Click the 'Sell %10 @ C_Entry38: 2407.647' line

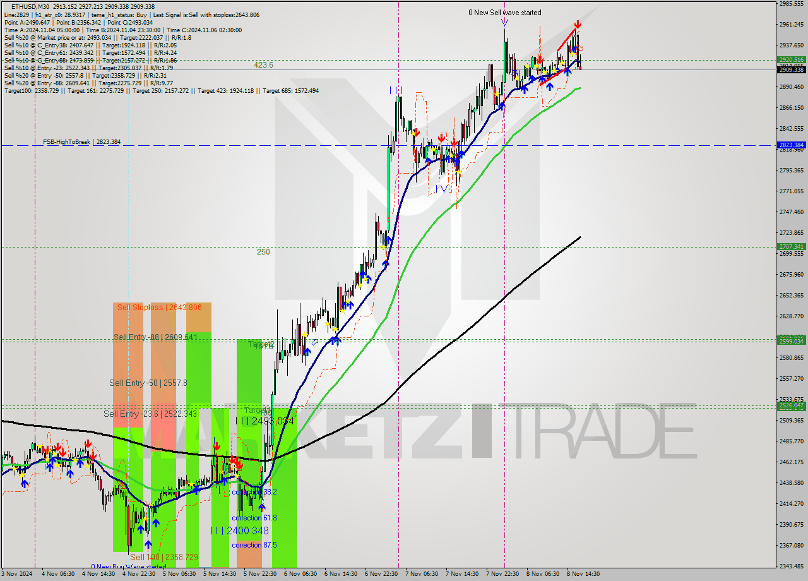click(90, 45)
